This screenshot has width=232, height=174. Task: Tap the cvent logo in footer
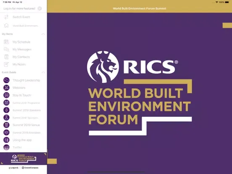13,168
